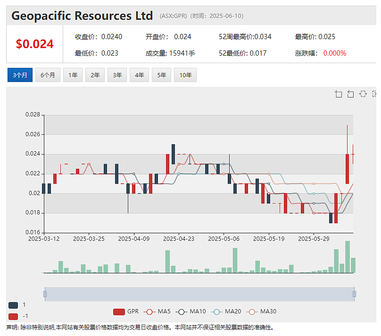This screenshot has height=336, width=381.
Task: Click the tallest volume bar in June
Action: (x=348, y=257)
